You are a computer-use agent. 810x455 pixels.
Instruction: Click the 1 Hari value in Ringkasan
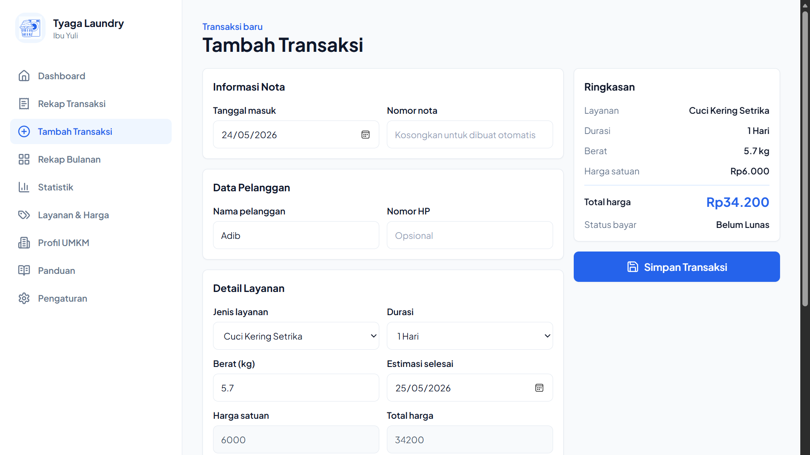[758, 131]
